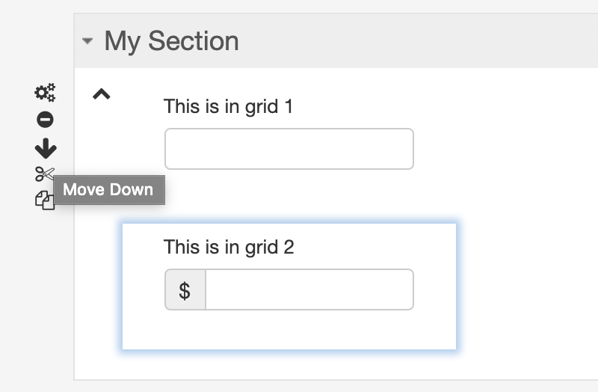Focus the text field under grid 1

pyautogui.click(x=289, y=149)
